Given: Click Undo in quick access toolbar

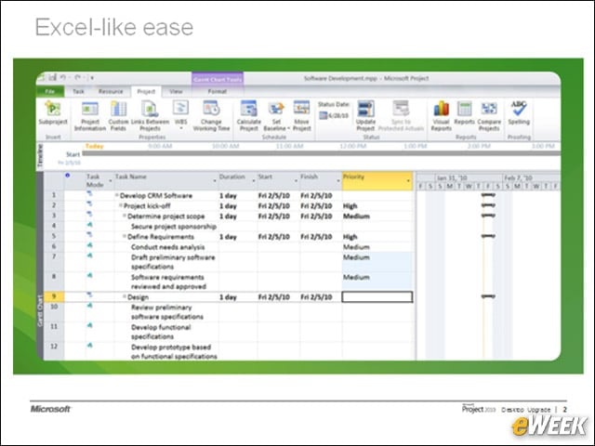Looking at the screenshot, I should [62, 78].
